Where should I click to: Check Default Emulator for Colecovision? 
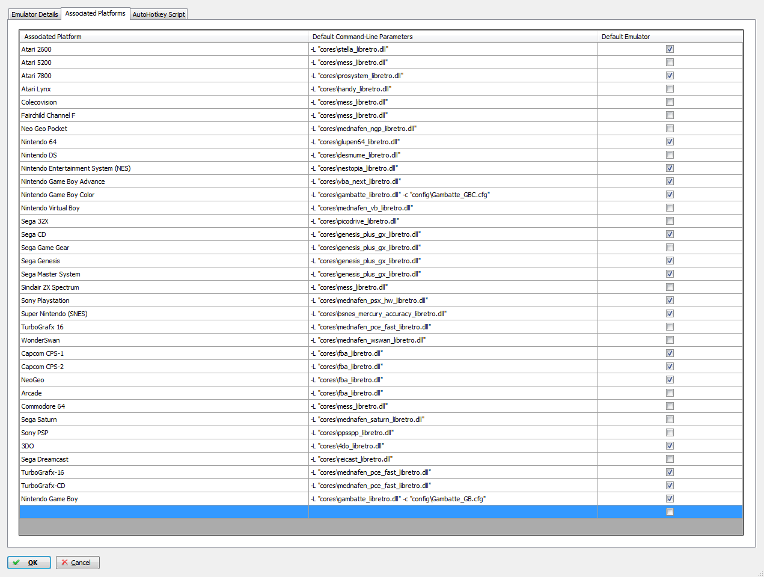pos(670,102)
